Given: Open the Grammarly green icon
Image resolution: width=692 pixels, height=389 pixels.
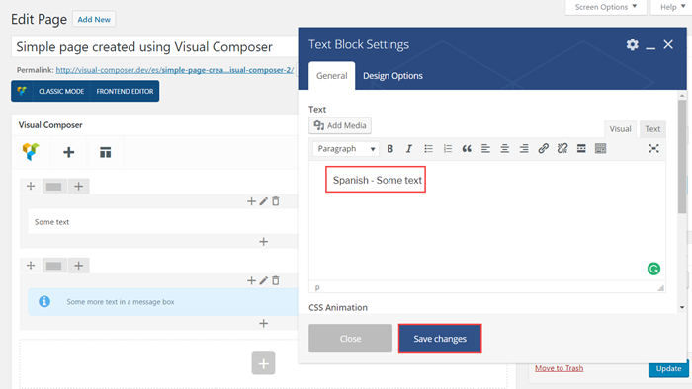Looking at the screenshot, I should [x=653, y=269].
